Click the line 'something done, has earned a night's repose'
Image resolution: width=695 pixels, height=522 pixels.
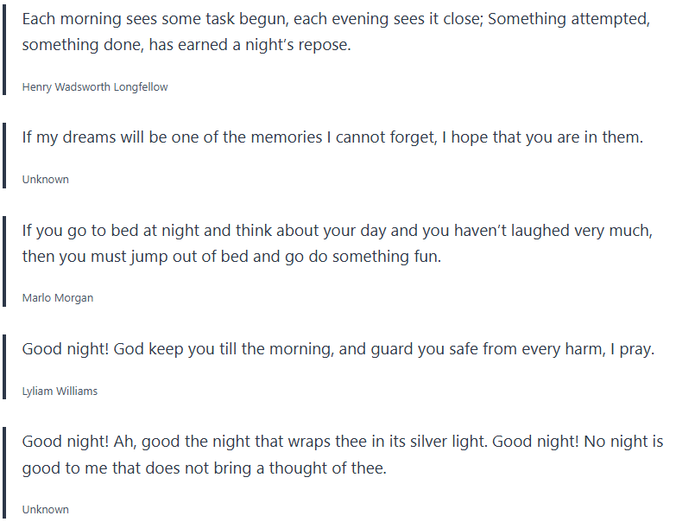pyautogui.click(x=186, y=46)
